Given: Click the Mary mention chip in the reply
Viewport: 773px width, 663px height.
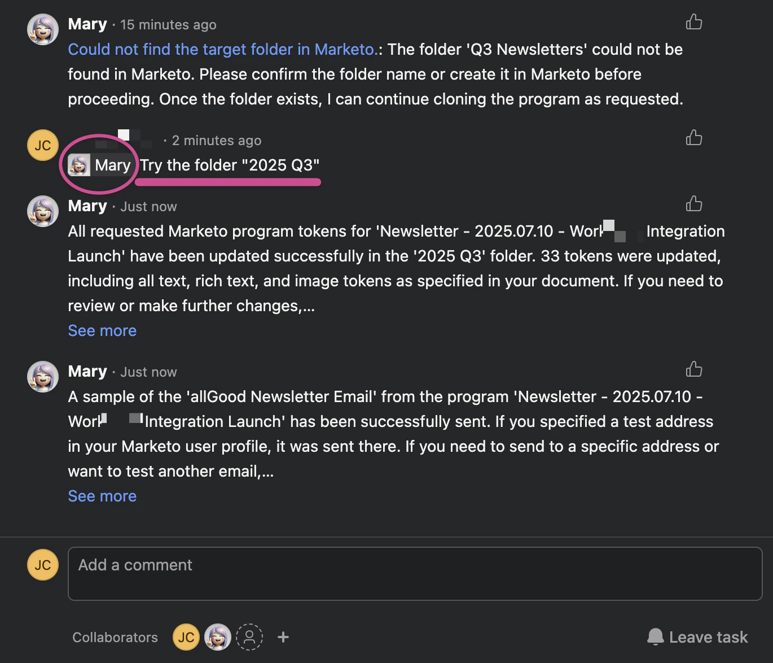Looking at the screenshot, I should (x=100, y=165).
